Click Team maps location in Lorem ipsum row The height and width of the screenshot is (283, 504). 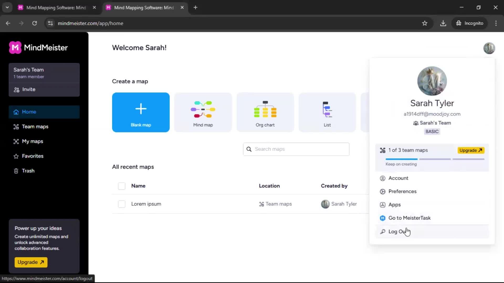coord(275,204)
